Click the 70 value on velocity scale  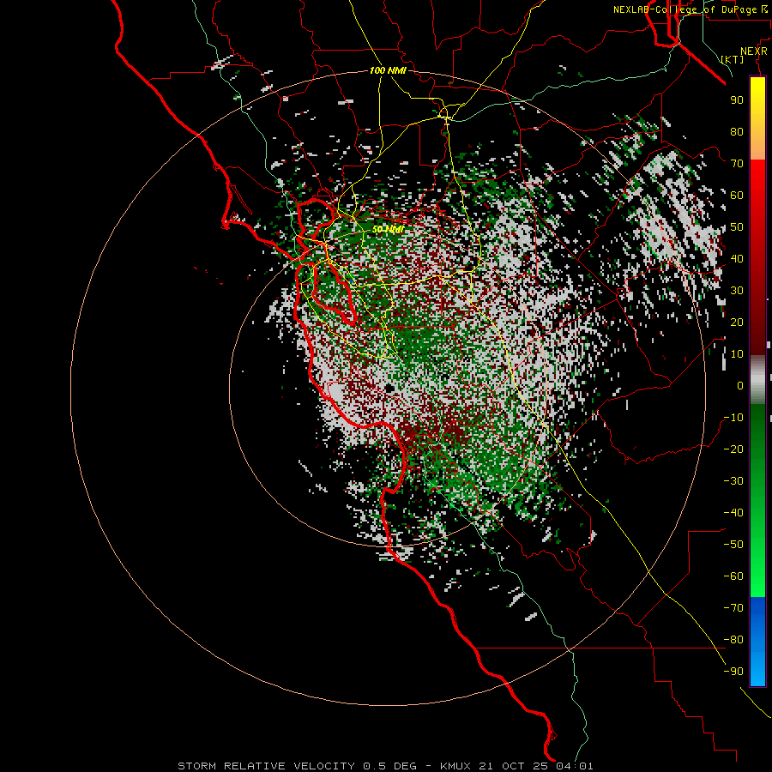[737, 164]
